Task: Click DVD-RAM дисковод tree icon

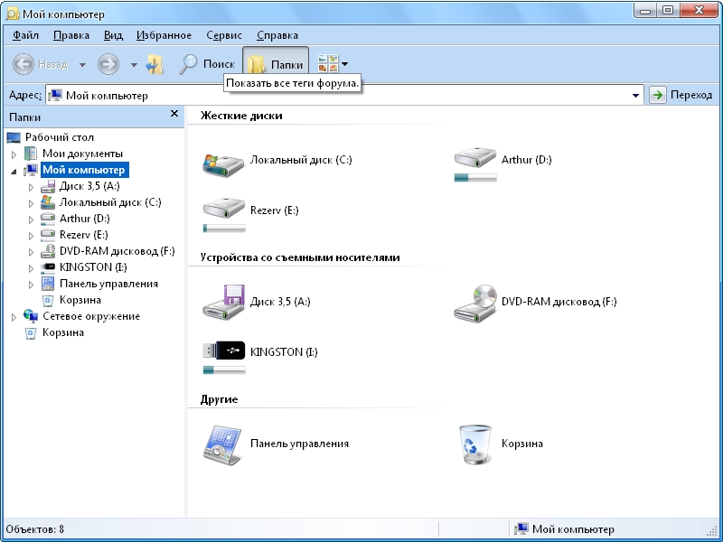Action: click(x=48, y=251)
